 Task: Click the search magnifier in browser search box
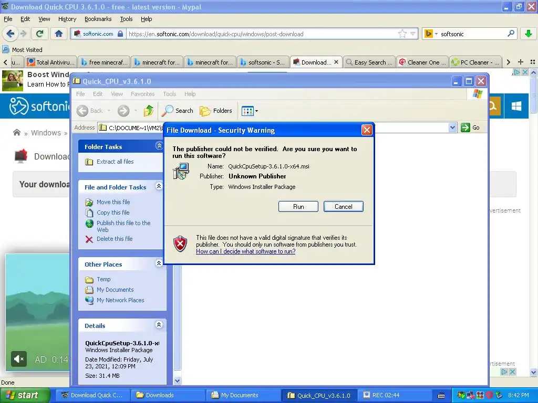coord(511,34)
